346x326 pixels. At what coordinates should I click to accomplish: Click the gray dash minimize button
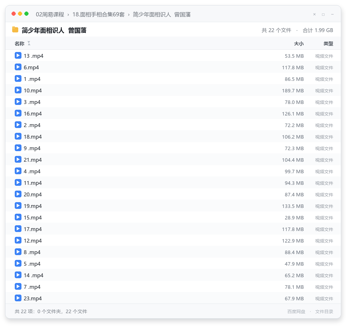[332, 14]
